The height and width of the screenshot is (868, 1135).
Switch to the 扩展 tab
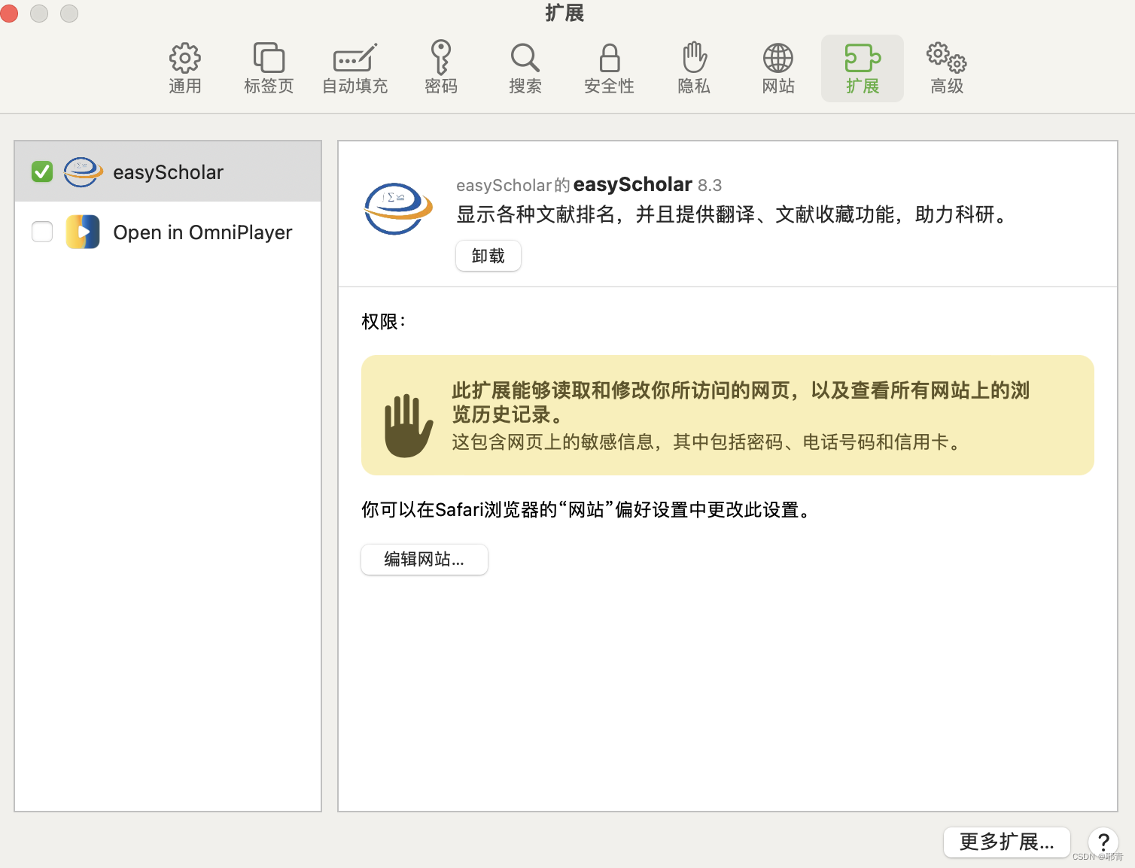(x=862, y=68)
